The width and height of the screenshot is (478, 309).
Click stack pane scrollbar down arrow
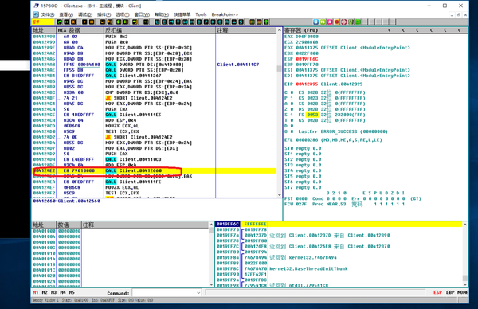(465, 284)
